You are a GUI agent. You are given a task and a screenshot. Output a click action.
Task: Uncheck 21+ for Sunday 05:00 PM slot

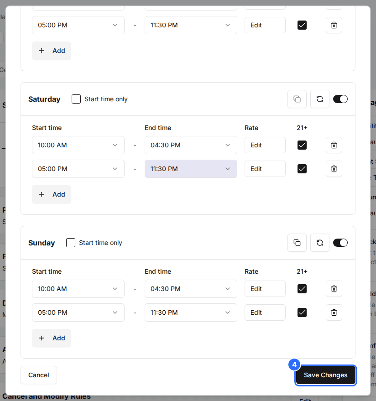302,312
